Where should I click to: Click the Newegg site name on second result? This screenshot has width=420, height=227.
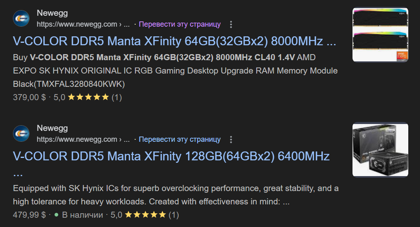(52, 128)
